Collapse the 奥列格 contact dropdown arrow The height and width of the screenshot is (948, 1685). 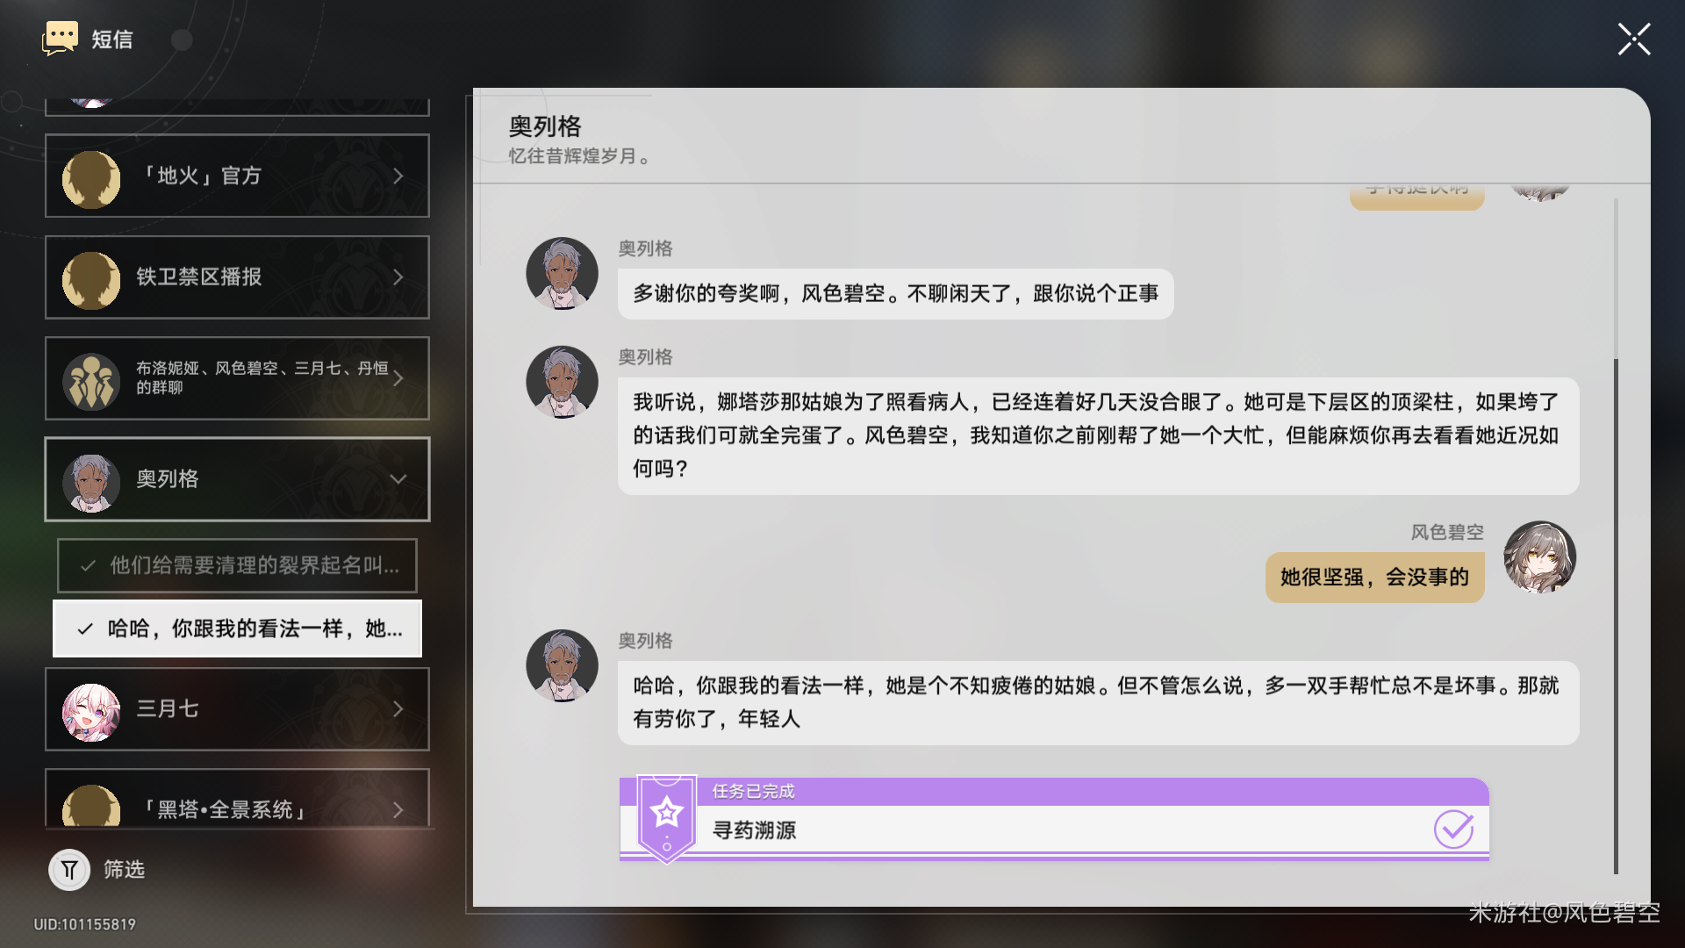pos(398,479)
